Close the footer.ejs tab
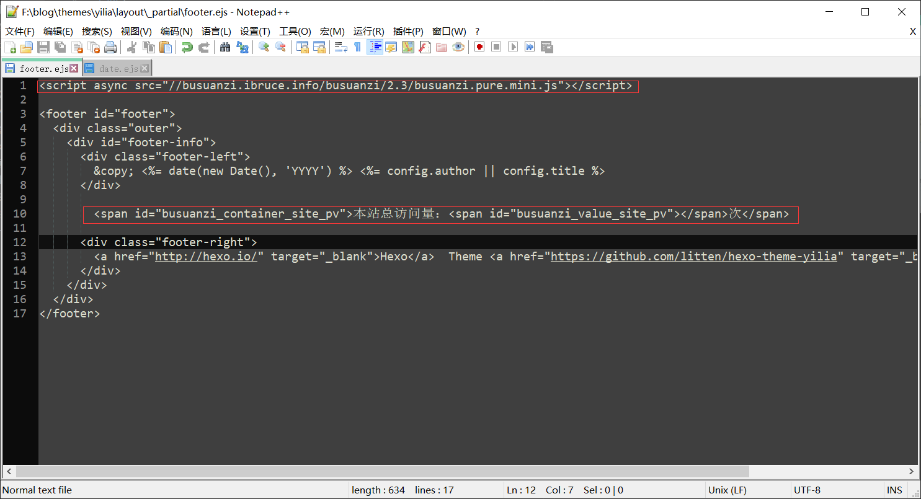 tap(74, 68)
